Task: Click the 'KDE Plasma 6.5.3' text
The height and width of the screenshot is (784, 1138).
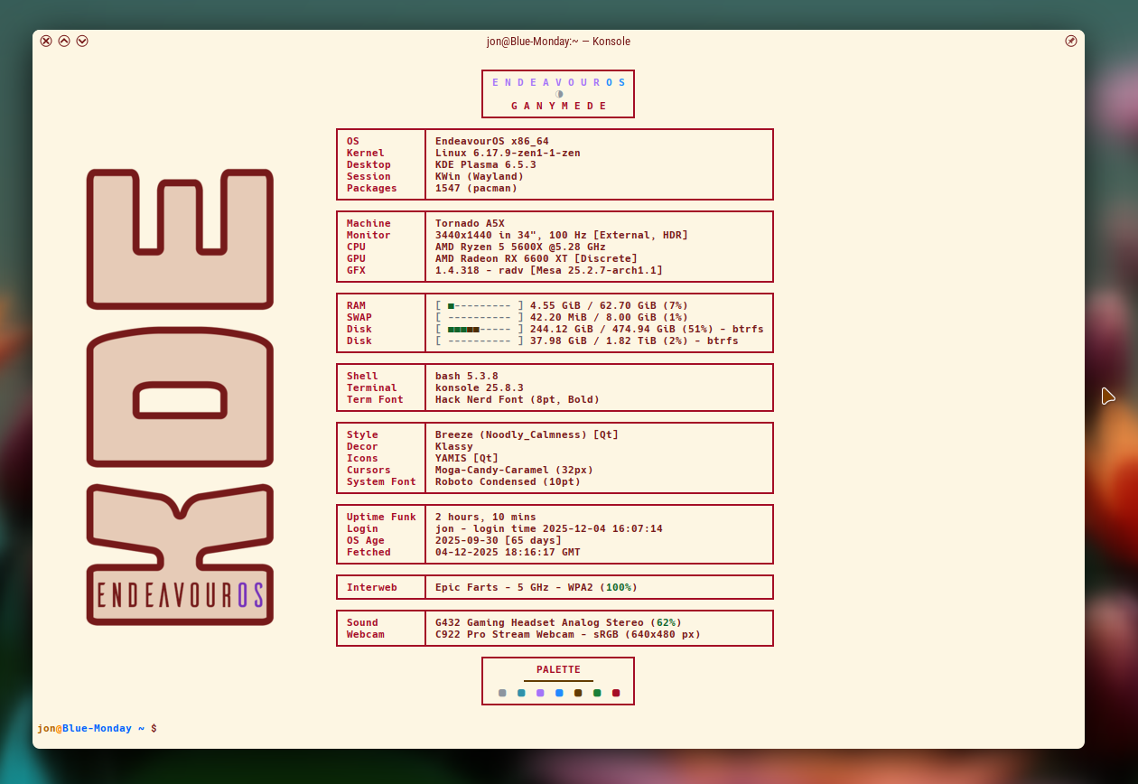Action: 486,165
